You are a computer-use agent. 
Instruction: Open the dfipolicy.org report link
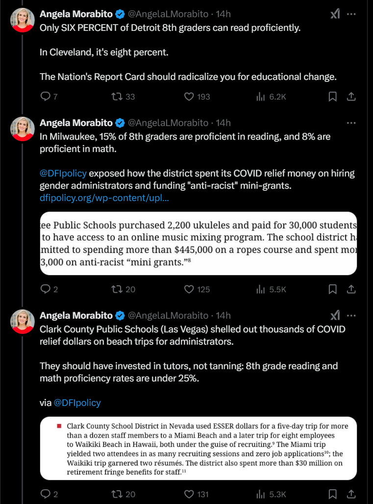click(x=104, y=199)
